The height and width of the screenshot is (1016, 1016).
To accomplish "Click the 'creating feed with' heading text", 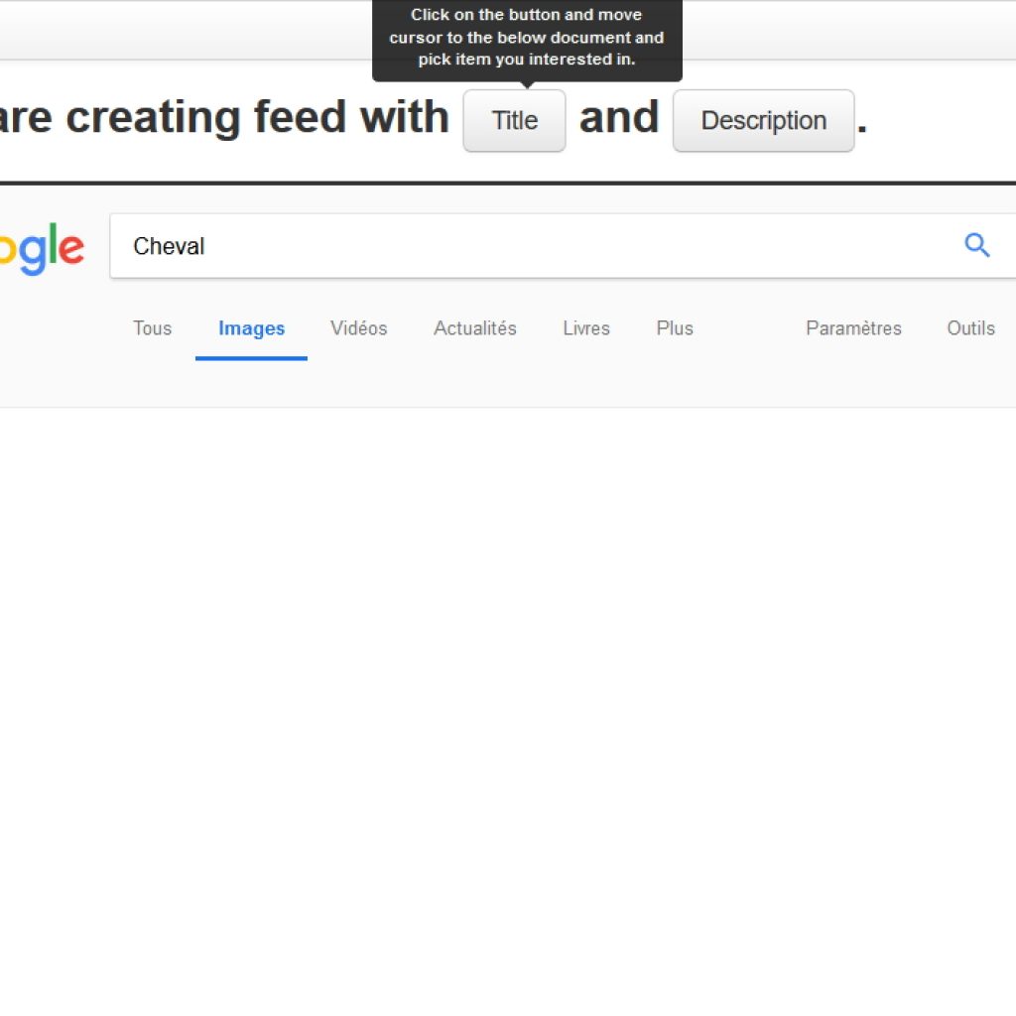I will pyautogui.click(x=257, y=117).
